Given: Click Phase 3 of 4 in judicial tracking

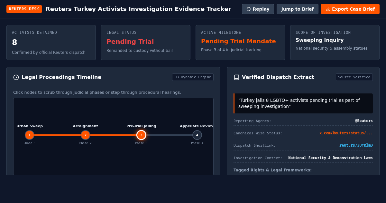Looking at the screenshot, I should (x=231, y=50).
